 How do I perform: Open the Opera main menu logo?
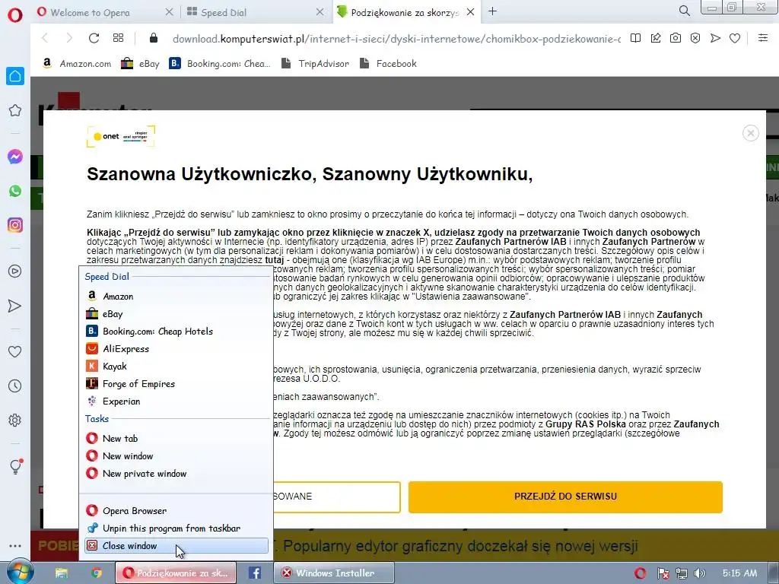[x=15, y=15]
